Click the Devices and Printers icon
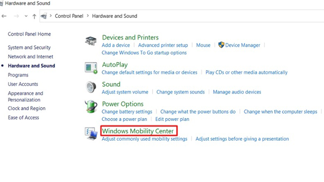This screenshot has width=324, height=182. point(91,41)
